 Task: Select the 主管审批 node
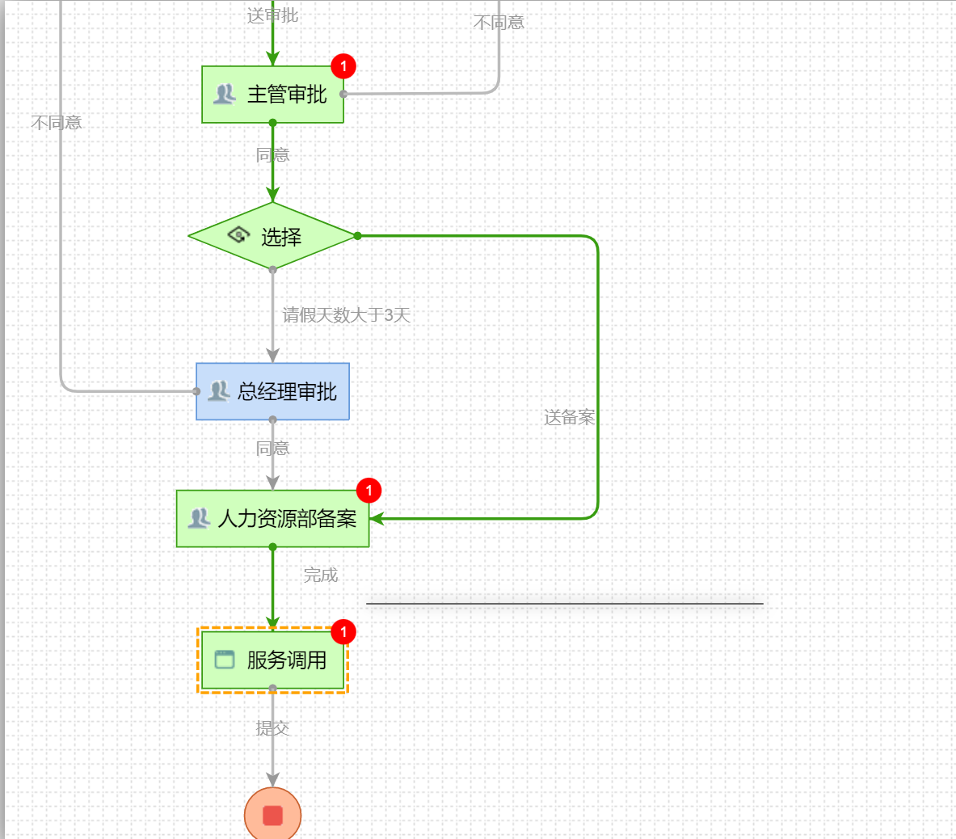272,95
